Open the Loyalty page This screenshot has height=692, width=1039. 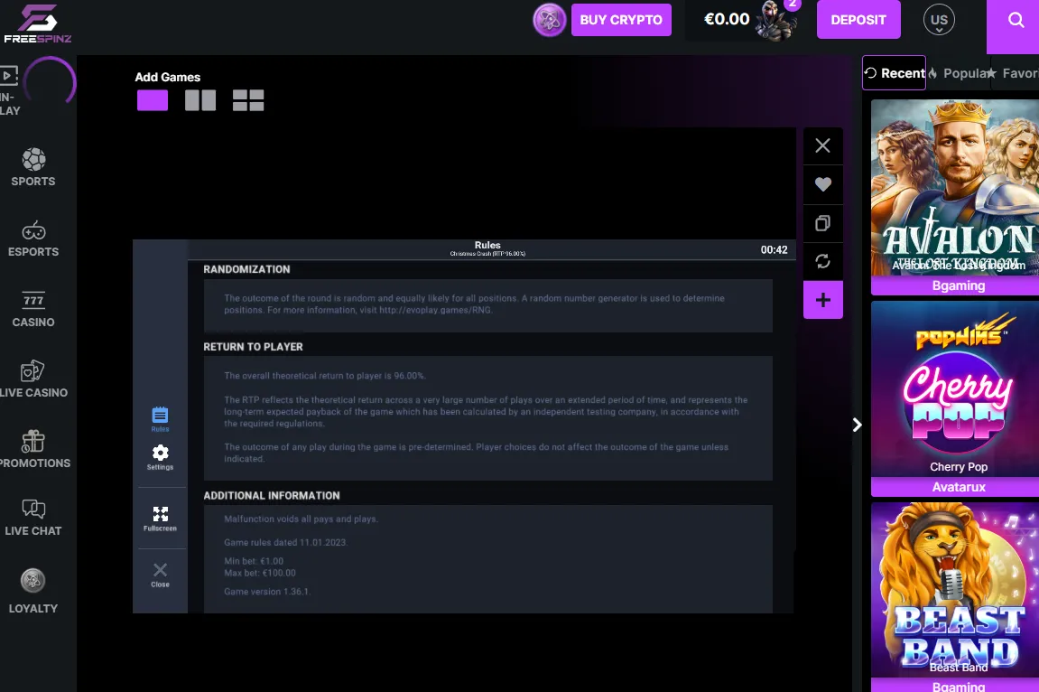(x=33, y=592)
